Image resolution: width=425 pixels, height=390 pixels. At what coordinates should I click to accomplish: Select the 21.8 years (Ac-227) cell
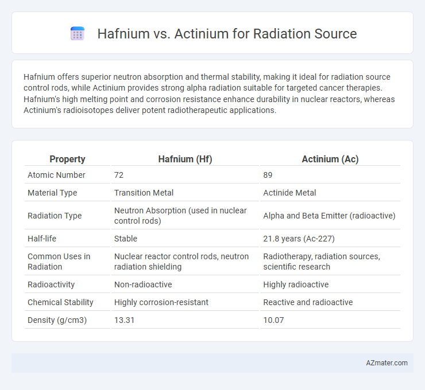299,239
